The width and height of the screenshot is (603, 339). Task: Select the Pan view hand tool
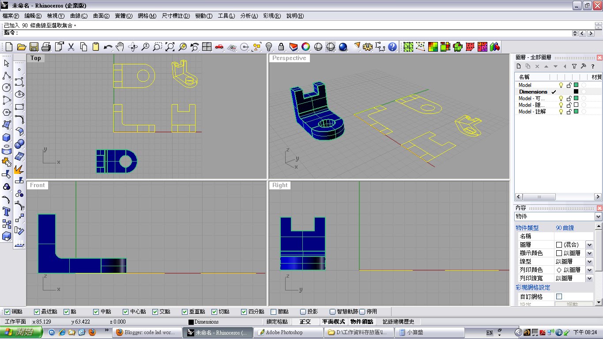(120, 46)
